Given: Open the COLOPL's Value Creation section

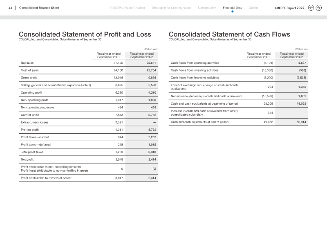Looking at the screenshot, I should tap(128, 8).
